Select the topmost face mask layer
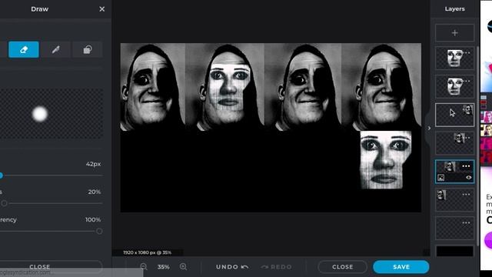This screenshot has width=492, height=277. pos(454,58)
